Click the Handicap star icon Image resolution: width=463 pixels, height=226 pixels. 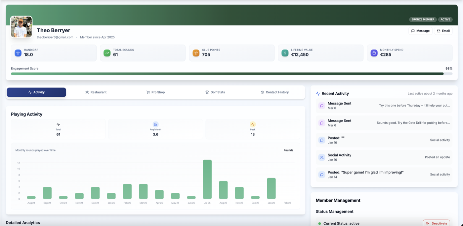click(x=18, y=53)
